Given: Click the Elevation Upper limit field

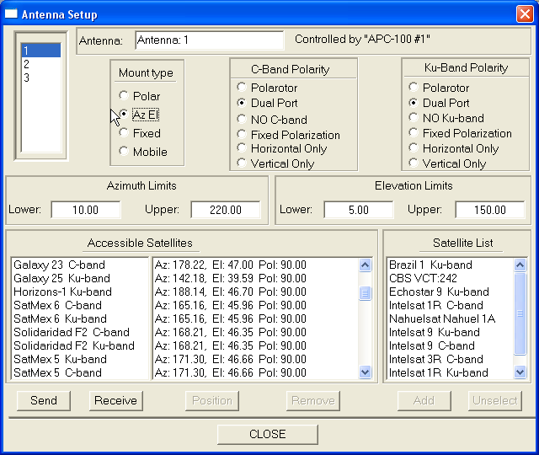Looking at the screenshot, I should point(489,210).
